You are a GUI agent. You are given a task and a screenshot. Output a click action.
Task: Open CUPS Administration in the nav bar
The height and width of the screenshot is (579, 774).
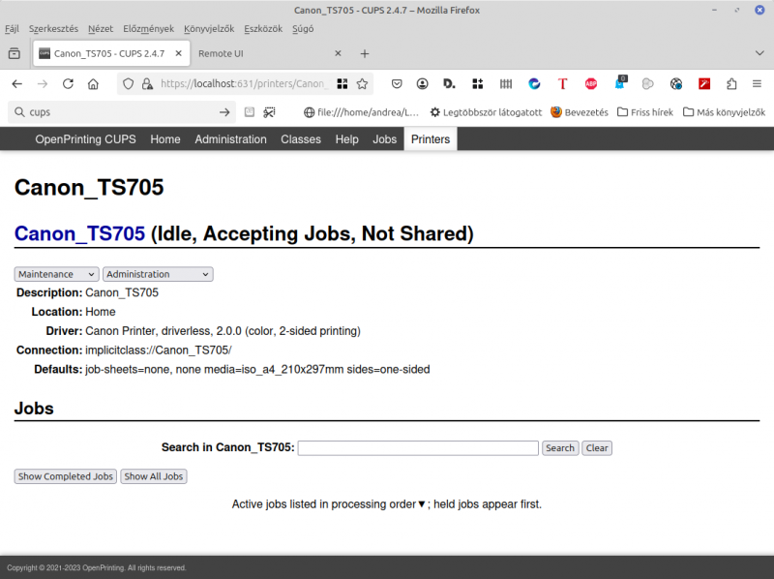click(x=230, y=139)
